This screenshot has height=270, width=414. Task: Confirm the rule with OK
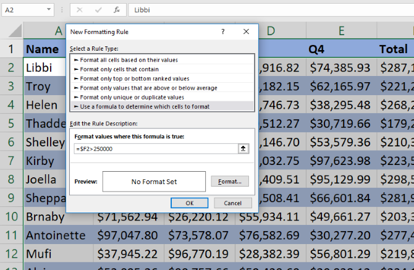coord(189,203)
